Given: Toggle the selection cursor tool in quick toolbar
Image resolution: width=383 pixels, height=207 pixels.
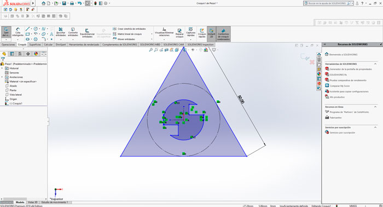Looking at the screenshot, I should pyautogui.click(x=87, y=3).
